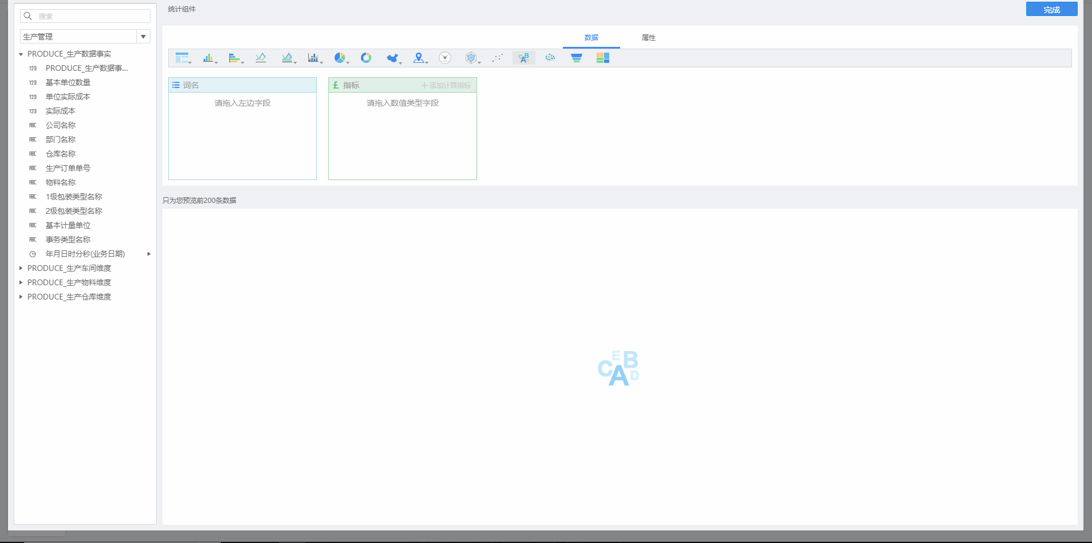
Task: Pick the dotted bubble cluster chart icon
Action: [x=550, y=58]
